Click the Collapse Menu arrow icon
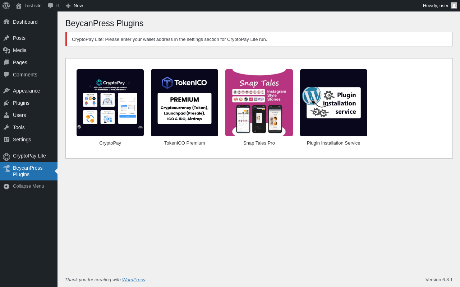This screenshot has width=460, height=287. point(6,186)
